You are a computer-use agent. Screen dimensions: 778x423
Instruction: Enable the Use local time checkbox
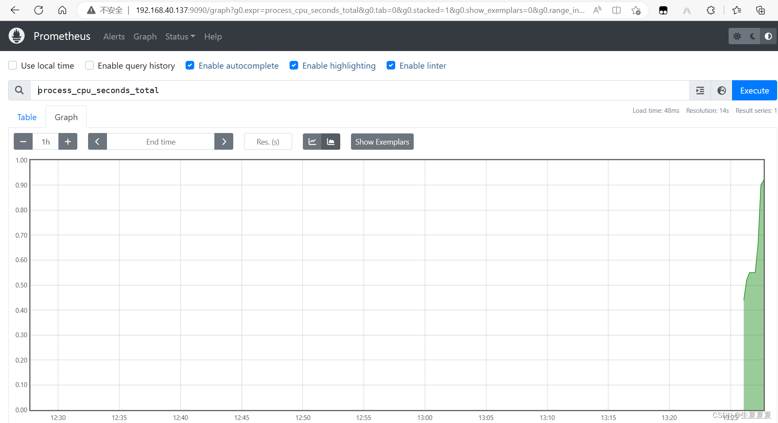click(x=12, y=65)
